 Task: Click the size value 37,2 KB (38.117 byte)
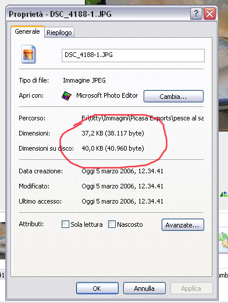pos(113,133)
